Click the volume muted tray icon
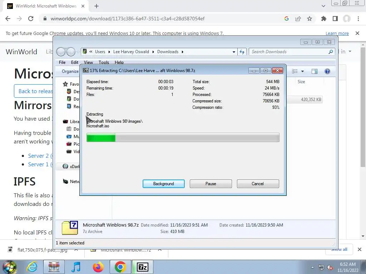The width and height of the screenshot is (366, 274). (x=330, y=268)
